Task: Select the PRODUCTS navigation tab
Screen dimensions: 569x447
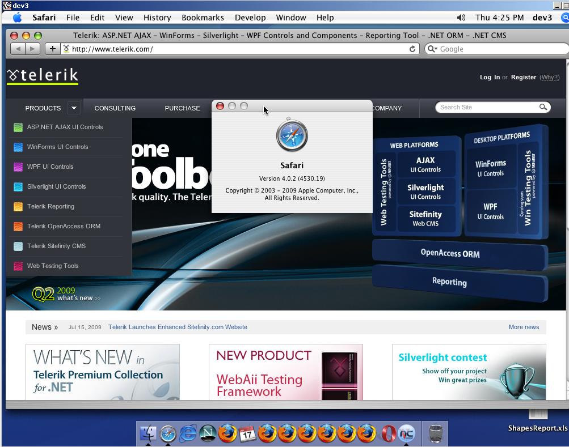Action: 43,108
